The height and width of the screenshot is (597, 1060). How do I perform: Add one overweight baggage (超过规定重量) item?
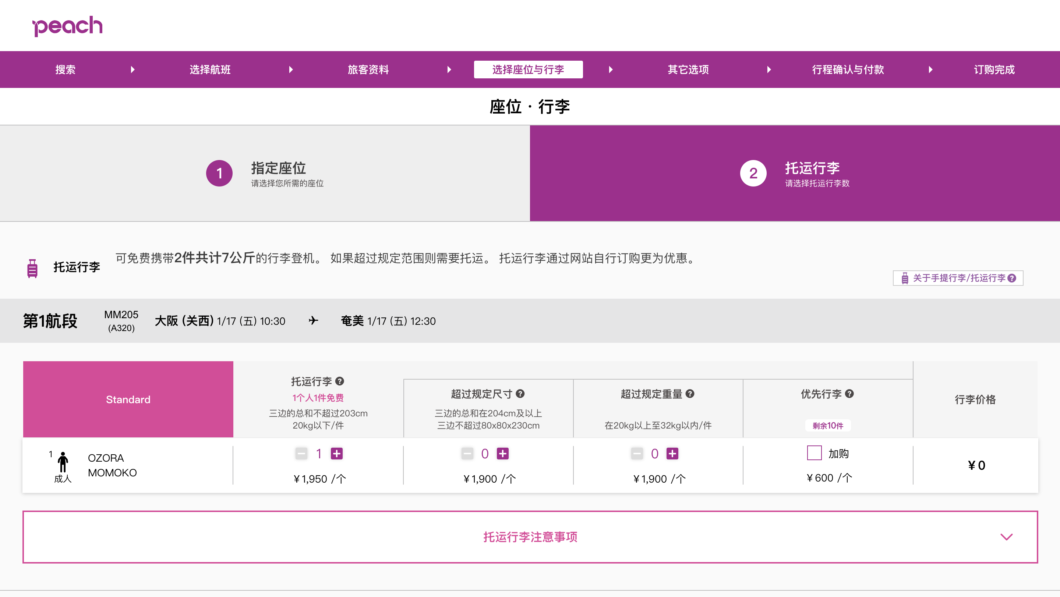pos(672,454)
